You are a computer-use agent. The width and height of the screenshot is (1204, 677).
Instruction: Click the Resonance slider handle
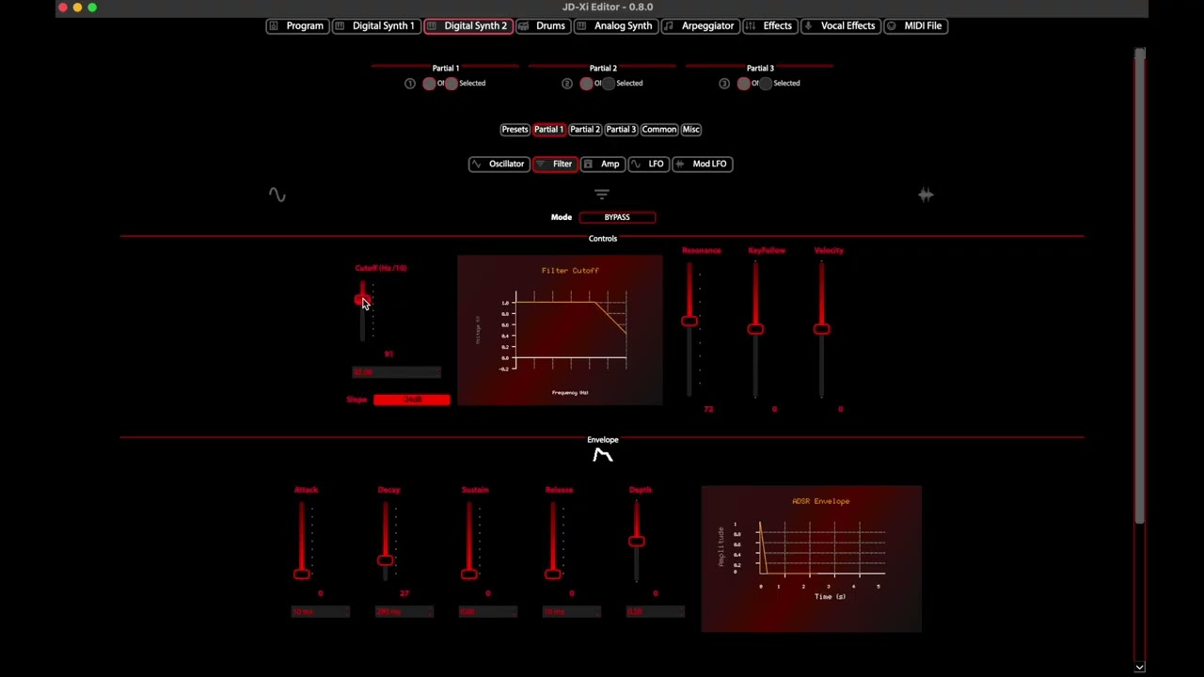[689, 322]
